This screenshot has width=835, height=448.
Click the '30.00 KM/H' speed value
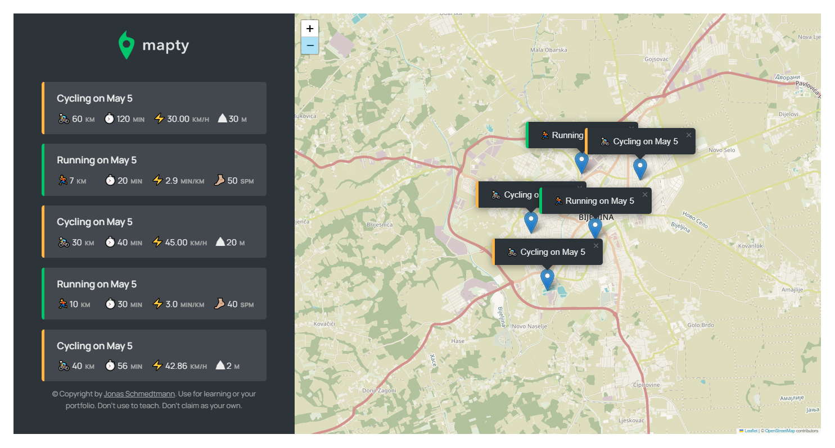point(188,119)
